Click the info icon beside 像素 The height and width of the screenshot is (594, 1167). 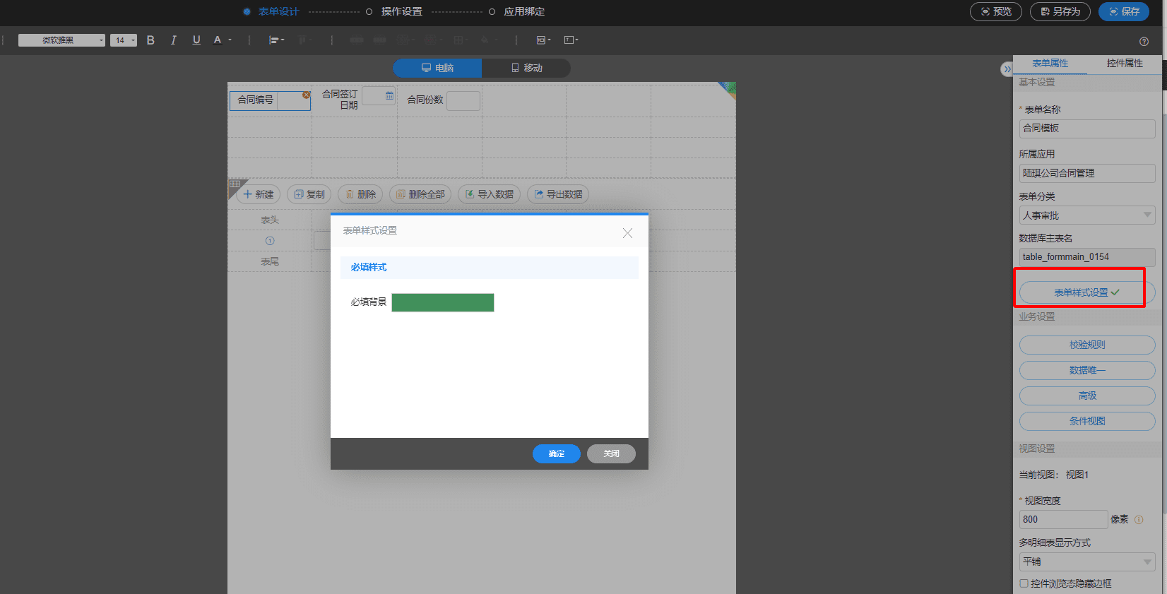click(x=1139, y=519)
